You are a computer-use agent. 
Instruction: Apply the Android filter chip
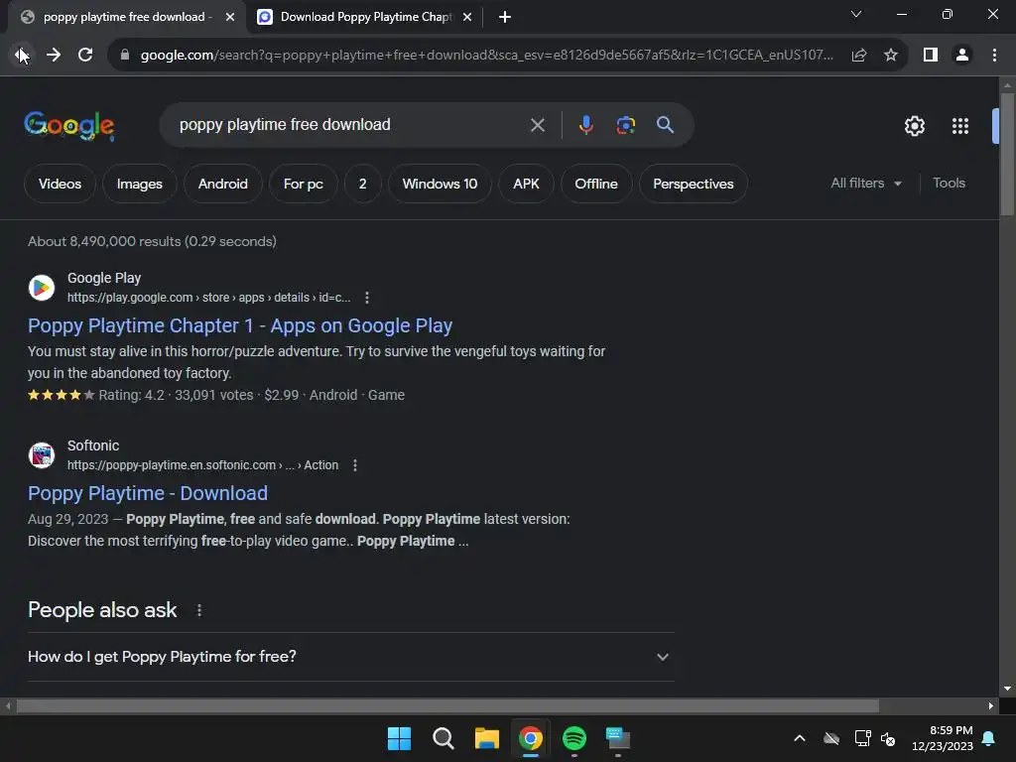tap(223, 184)
